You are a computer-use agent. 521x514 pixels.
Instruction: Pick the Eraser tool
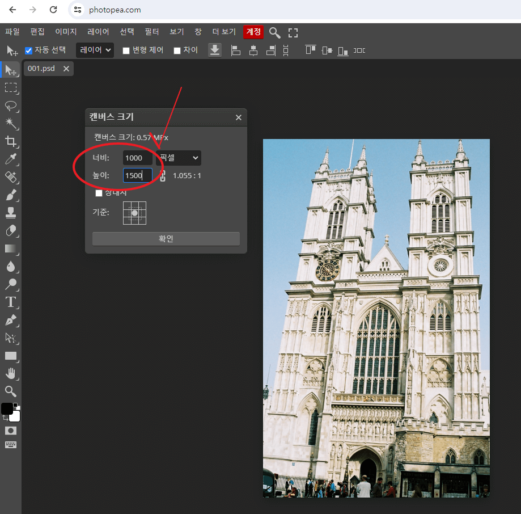(11, 231)
